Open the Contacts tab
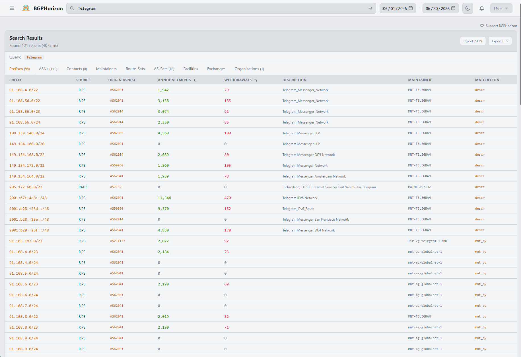The height and width of the screenshot is (357, 521). [77, 69]
